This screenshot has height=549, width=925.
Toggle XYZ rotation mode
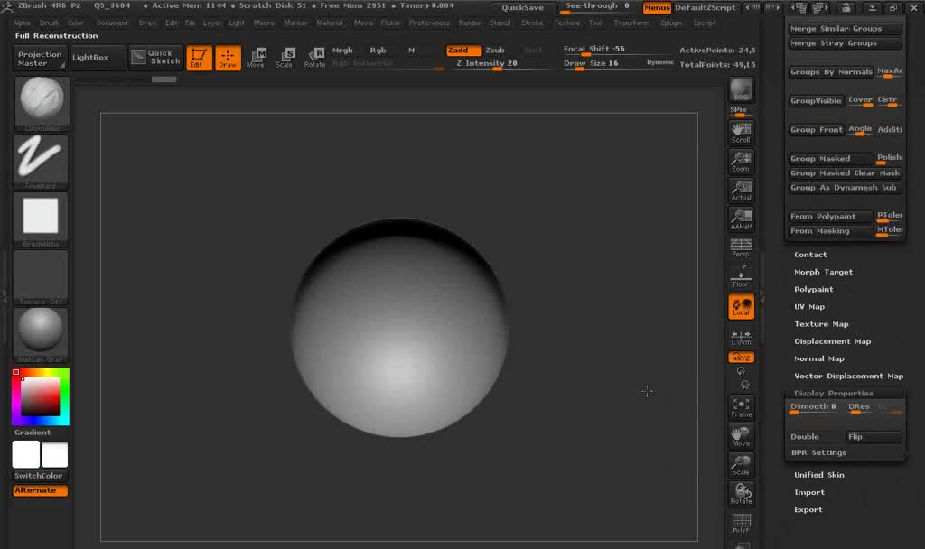pos(741,358)
